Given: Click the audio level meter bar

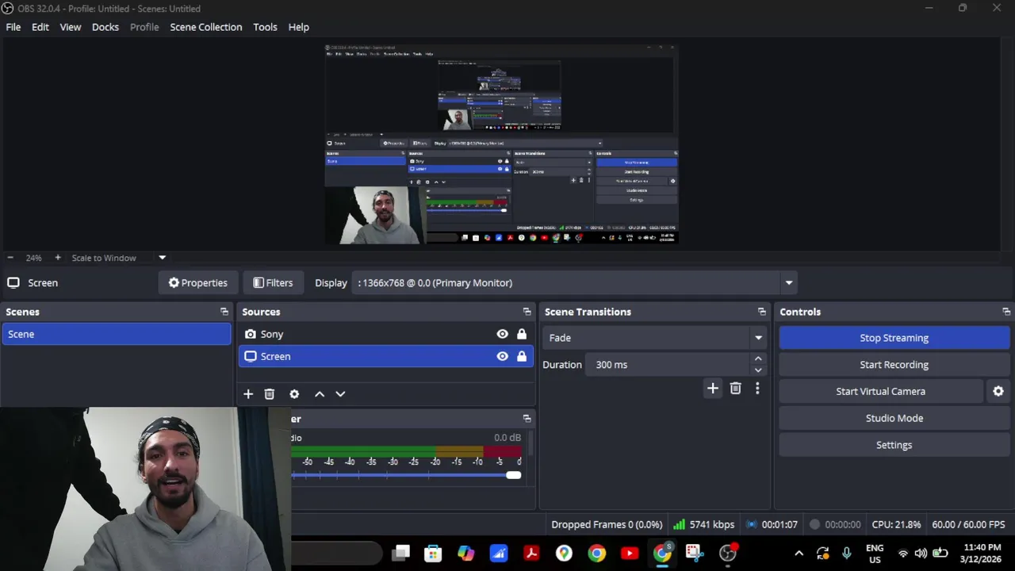Looking at the screenshot, I should click(x=406, y=450).
